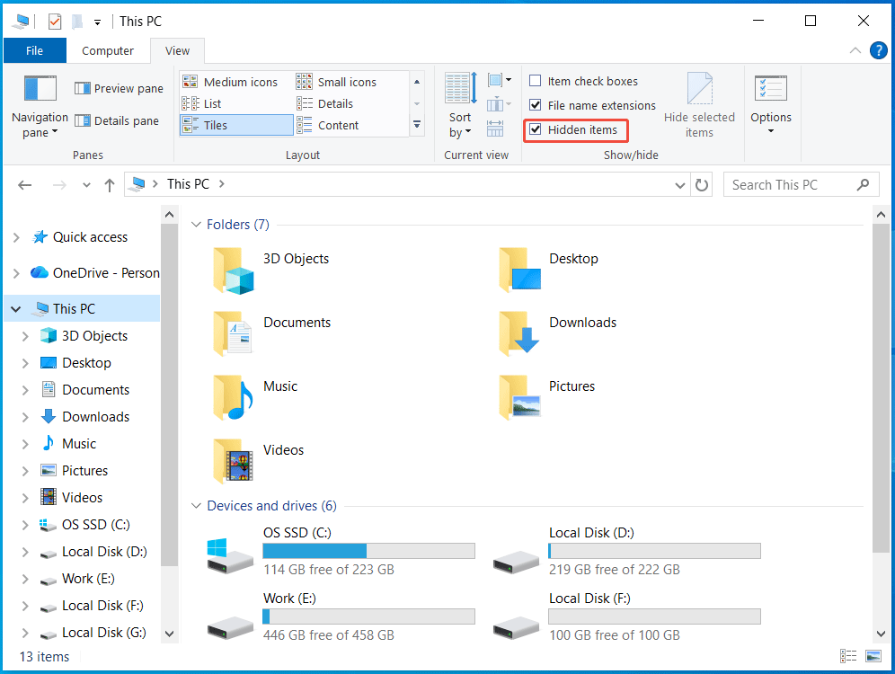Open Explorer Help question mark

click(x=879, y=50)
